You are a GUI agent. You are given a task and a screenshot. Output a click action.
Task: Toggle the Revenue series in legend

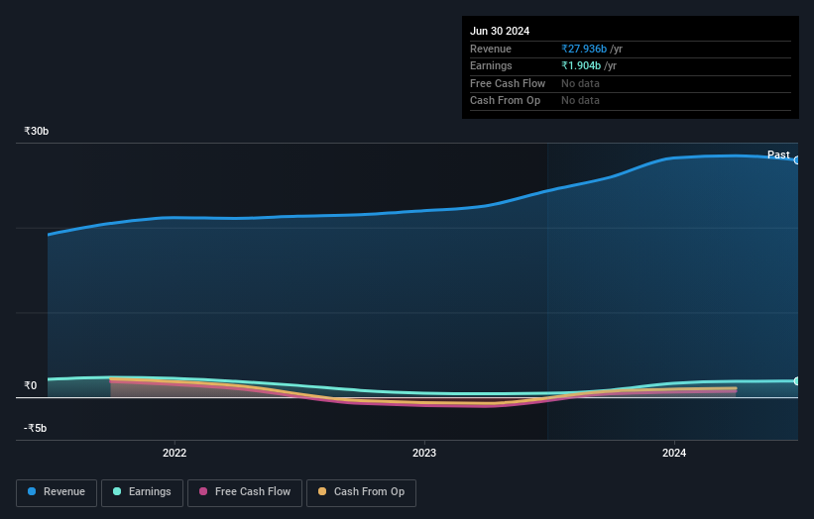pos(57,492)
